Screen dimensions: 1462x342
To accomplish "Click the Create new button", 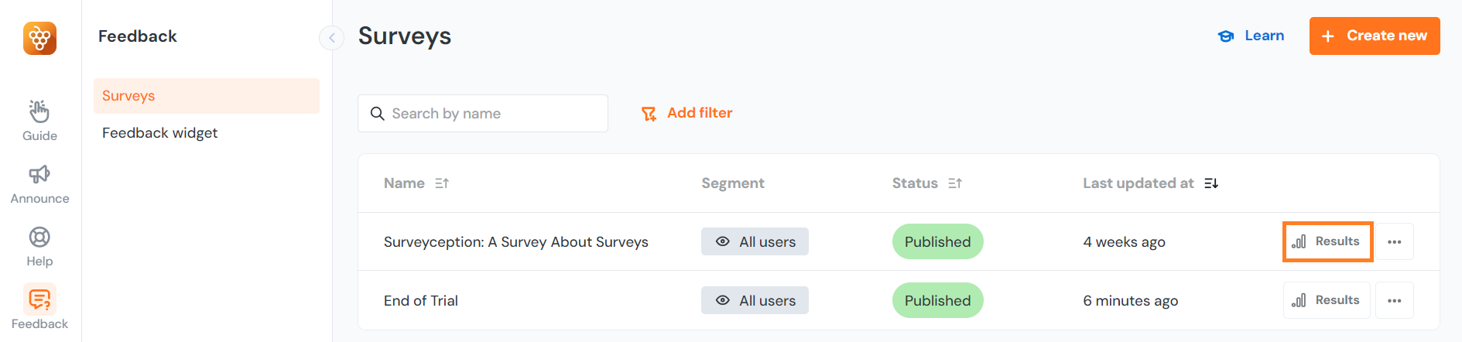I will (x=1374, y=36).
